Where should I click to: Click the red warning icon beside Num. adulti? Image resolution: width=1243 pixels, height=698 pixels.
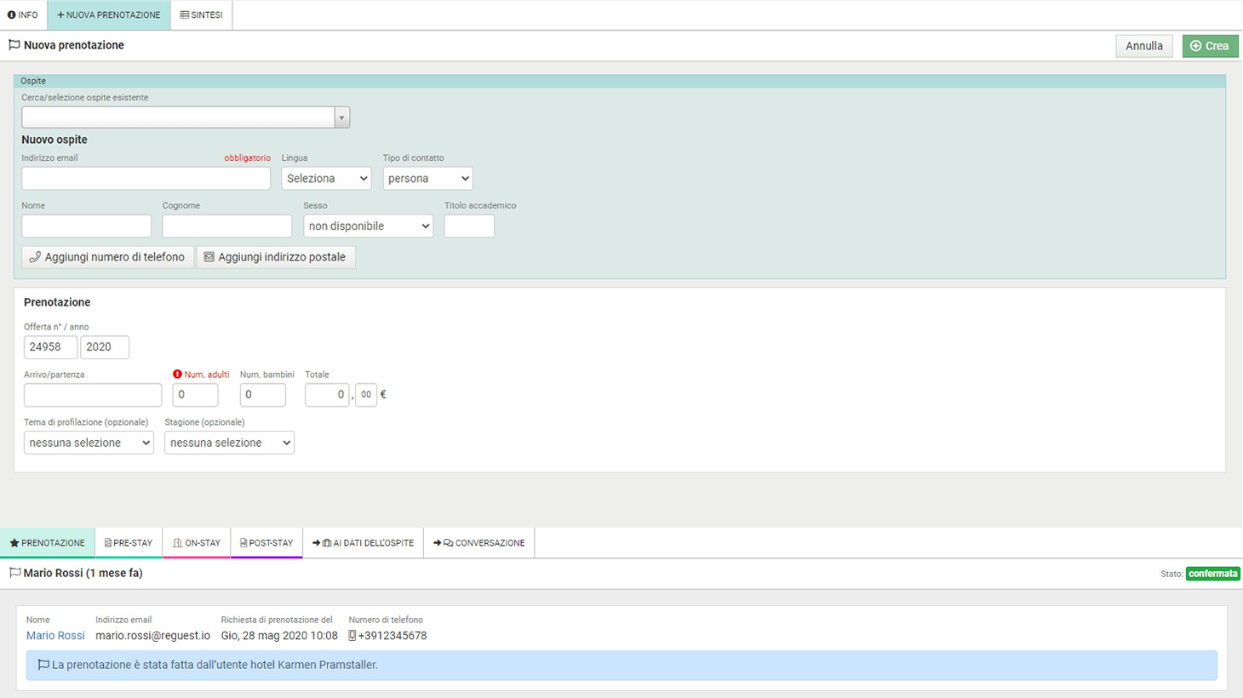(177, 375)
